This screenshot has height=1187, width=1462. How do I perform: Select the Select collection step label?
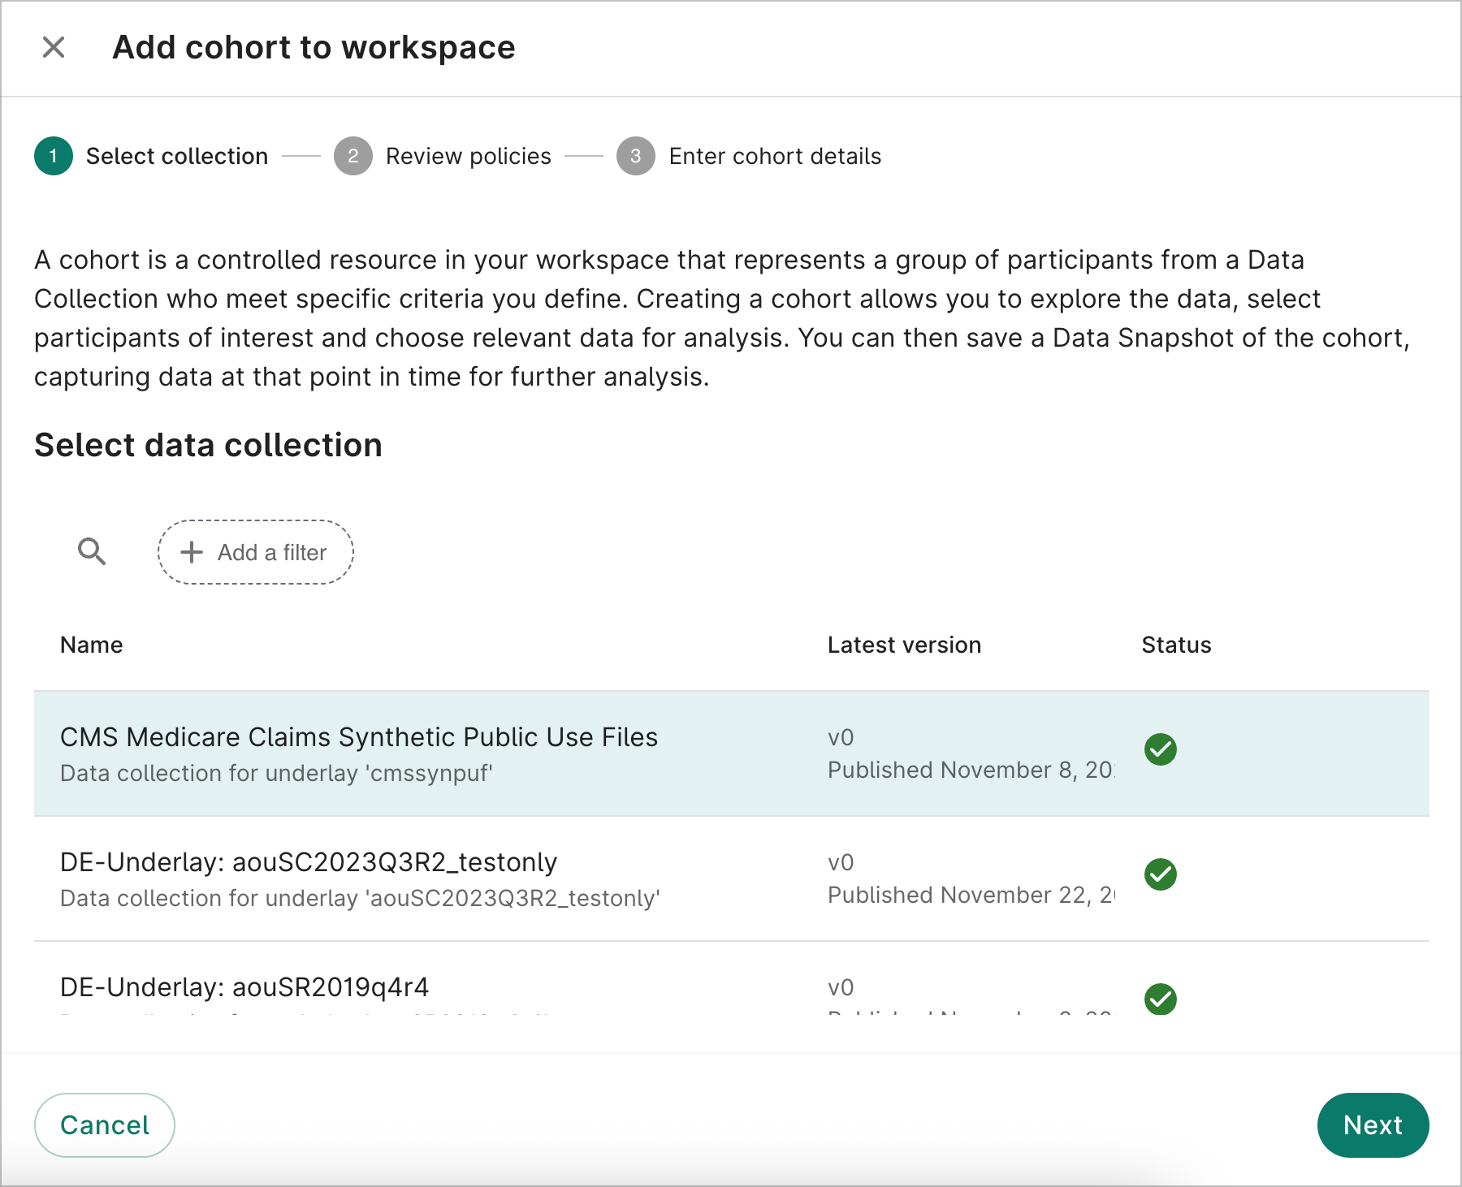(x=177, y=156)
